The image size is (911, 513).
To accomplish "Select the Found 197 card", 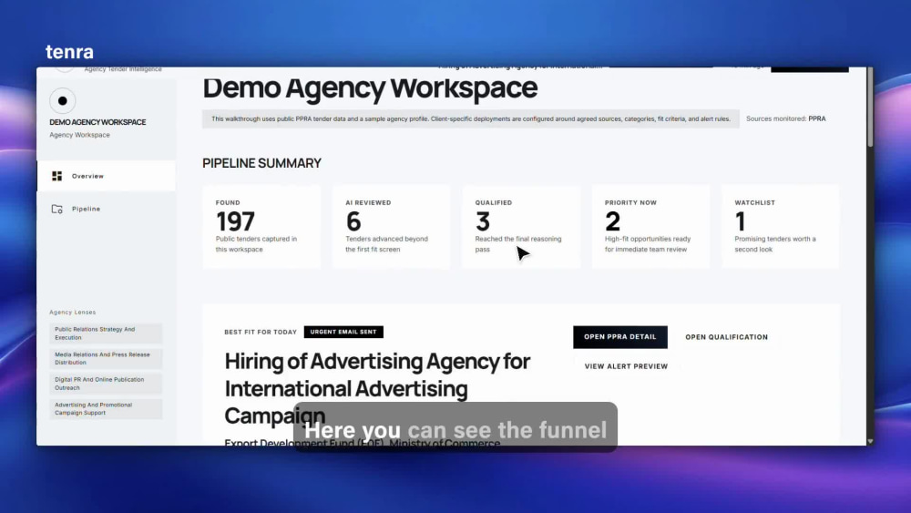I will click(x=261, y=227).
